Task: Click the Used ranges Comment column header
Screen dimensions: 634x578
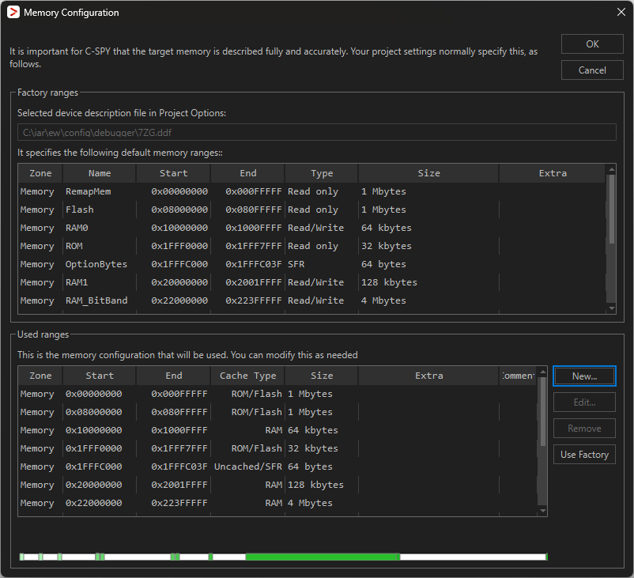Action: click(518, 376)
